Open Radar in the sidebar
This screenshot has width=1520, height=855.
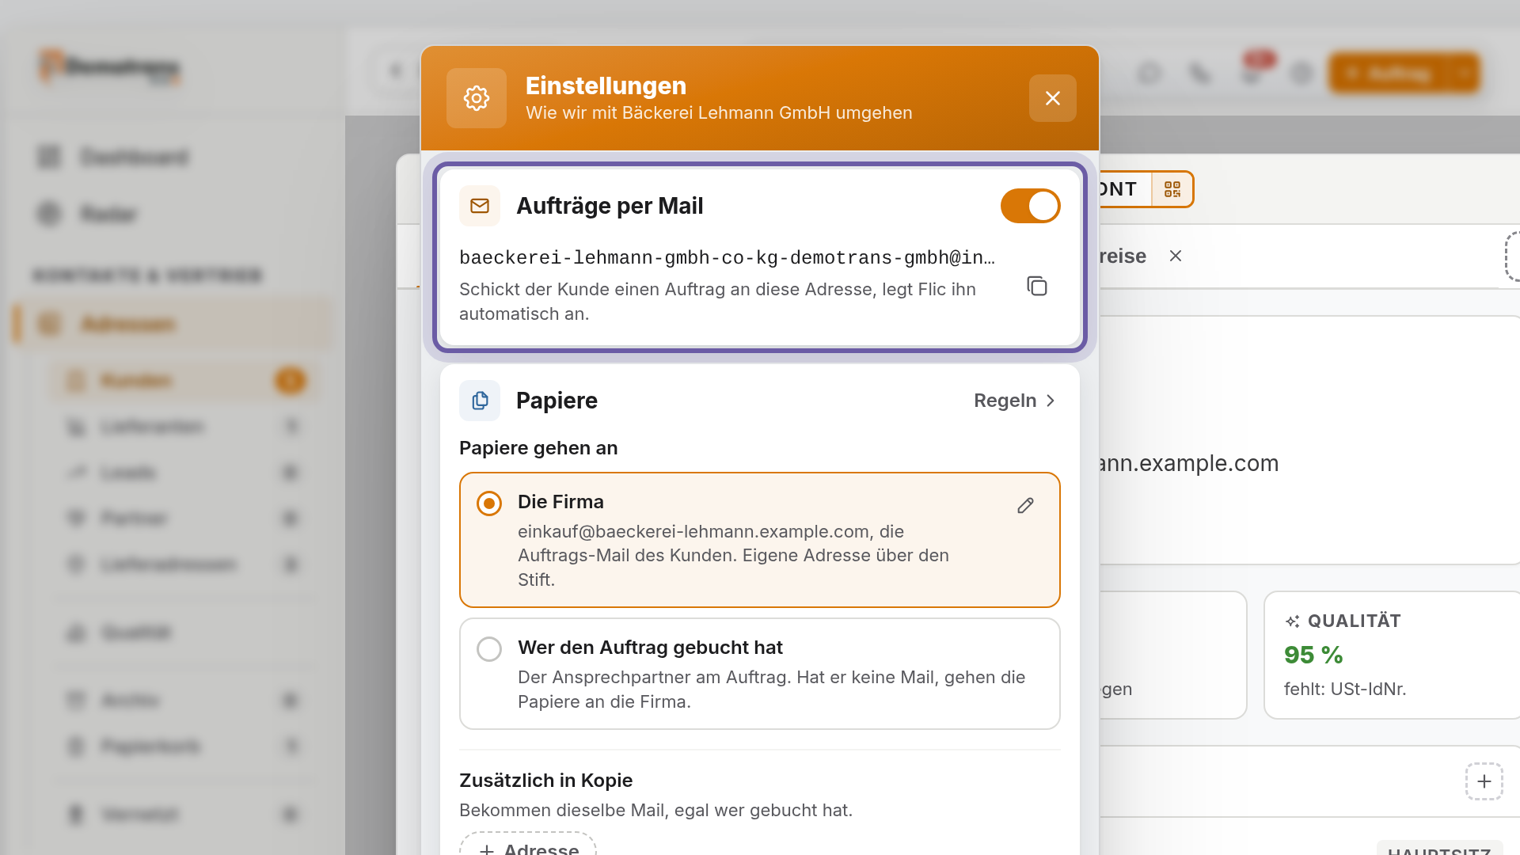pos(108,214)
